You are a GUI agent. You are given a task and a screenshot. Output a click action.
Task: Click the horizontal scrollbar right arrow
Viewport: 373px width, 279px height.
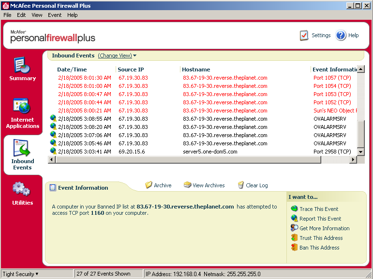[353, 160]
